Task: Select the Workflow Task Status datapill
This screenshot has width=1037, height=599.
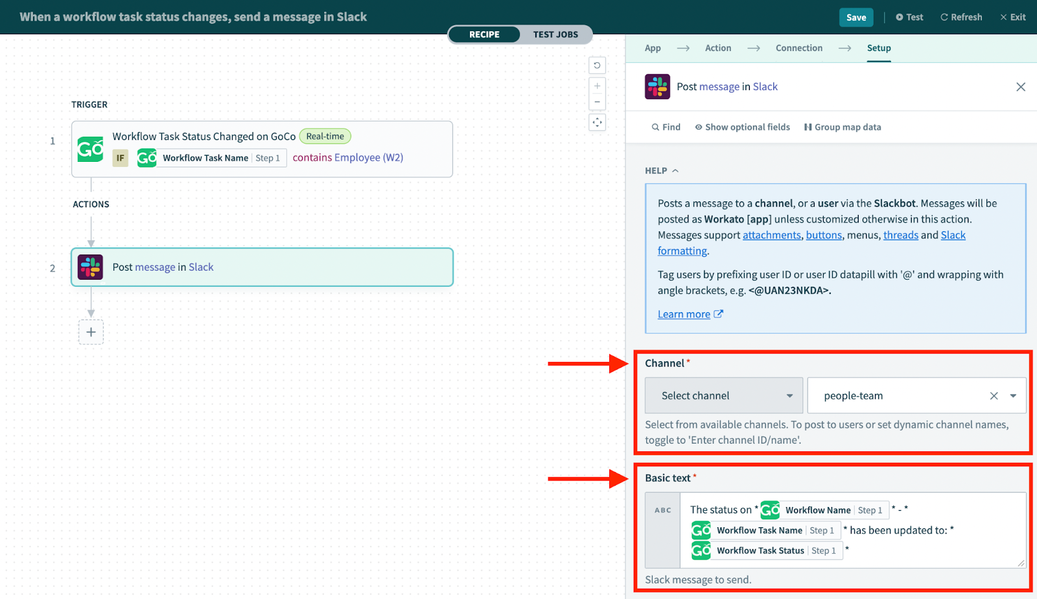Action: coord(767,550)
